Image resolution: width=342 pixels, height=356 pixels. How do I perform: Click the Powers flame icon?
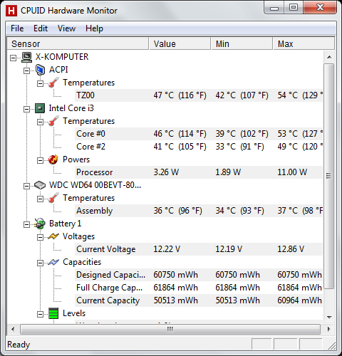(x=53, y=159)
